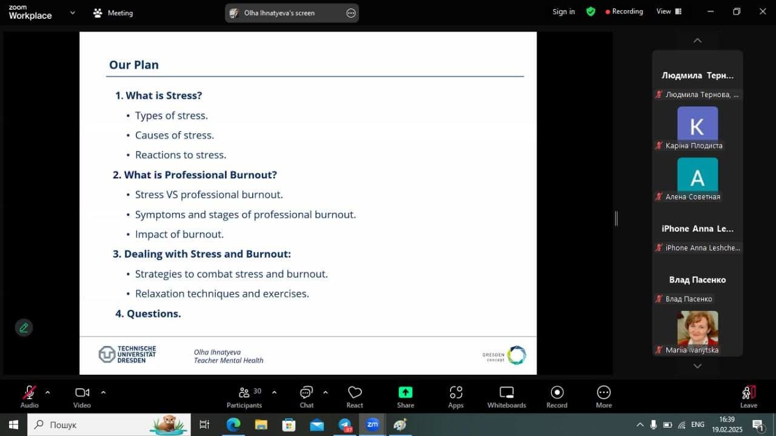Click the Technische Universität Dresden logo
This screenshot has width=776, height=436.
127,355
